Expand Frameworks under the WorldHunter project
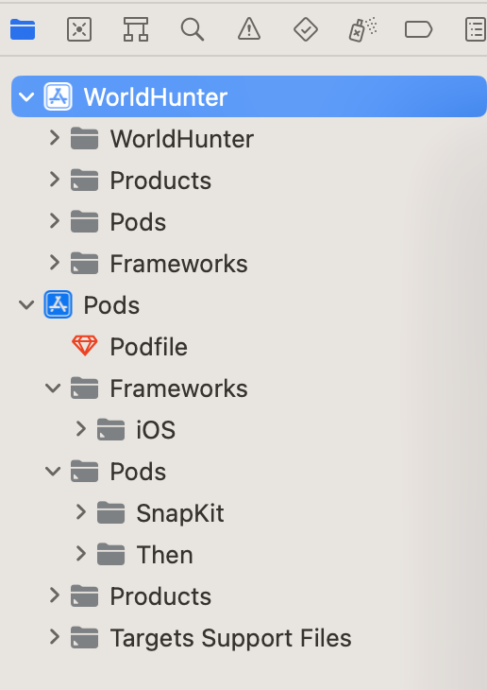Image resolution: width=487 pixels, height=690 pixels. tap(54, 263)
